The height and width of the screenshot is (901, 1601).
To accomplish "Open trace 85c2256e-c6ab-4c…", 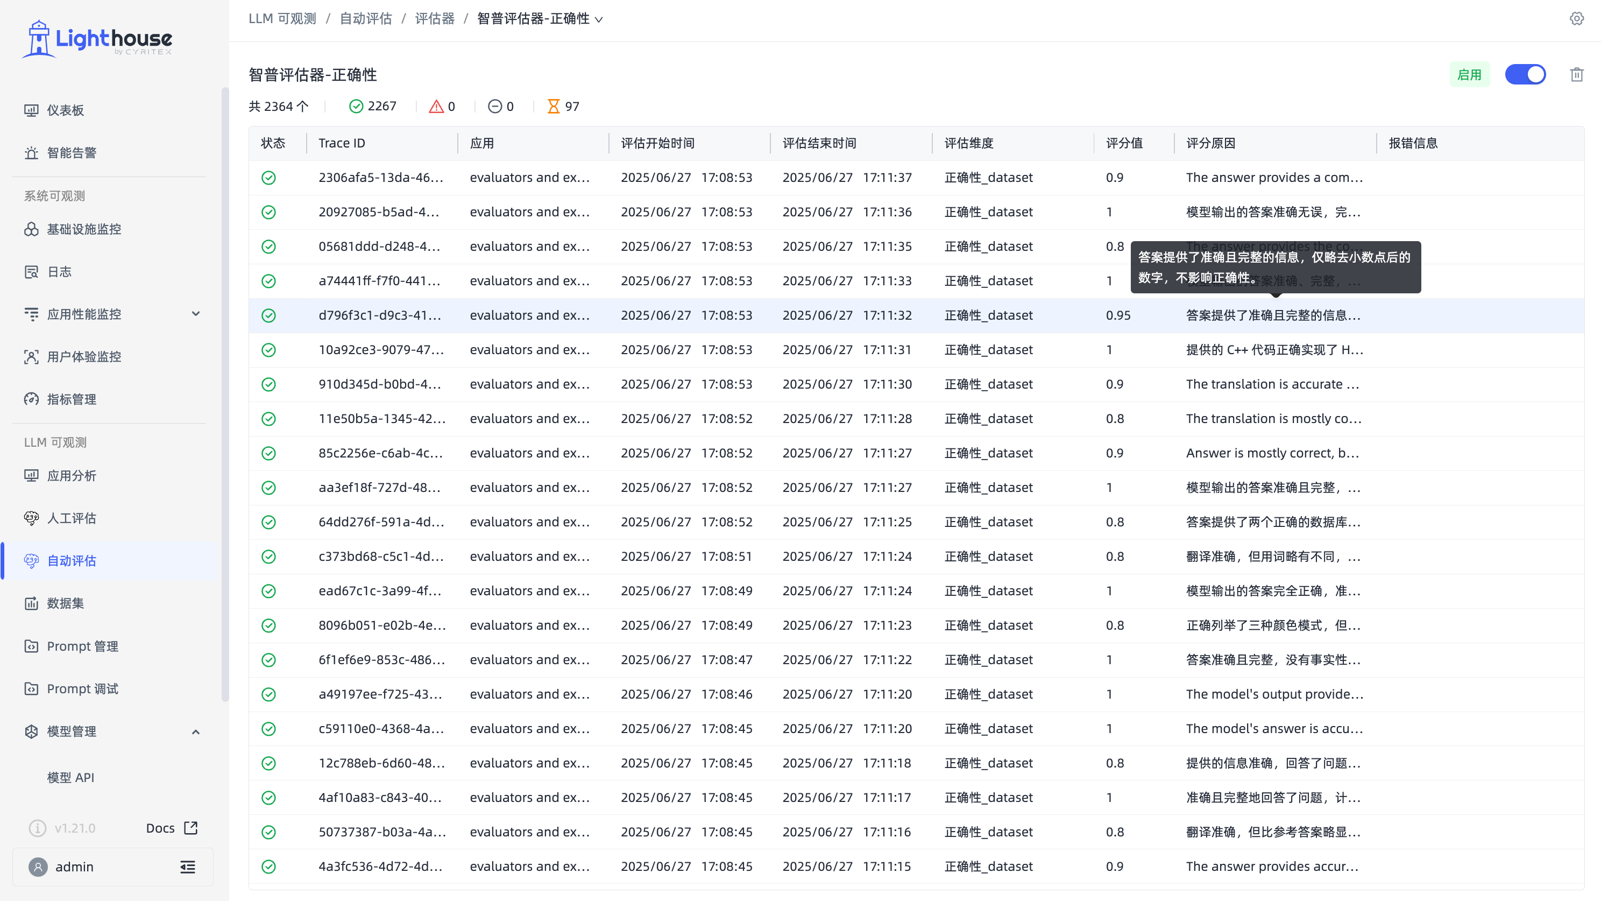I will [x=380, y=453].
